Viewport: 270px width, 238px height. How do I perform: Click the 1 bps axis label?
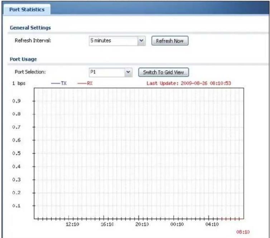[19, 83]
